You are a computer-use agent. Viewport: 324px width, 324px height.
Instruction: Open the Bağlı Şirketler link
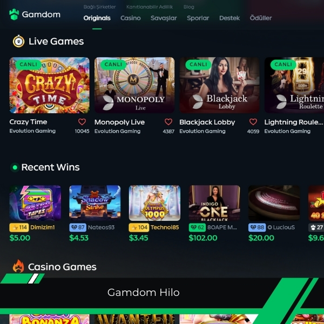[99, 7]
